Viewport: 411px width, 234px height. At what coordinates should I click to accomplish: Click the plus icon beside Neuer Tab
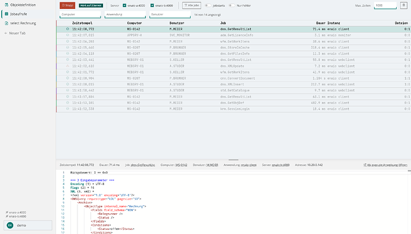pos(6,33)
